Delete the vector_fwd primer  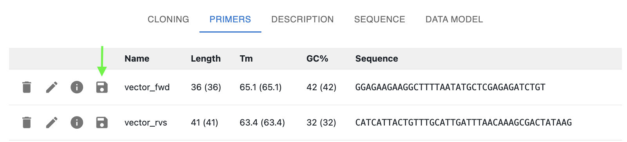click(x=27, y=87)
